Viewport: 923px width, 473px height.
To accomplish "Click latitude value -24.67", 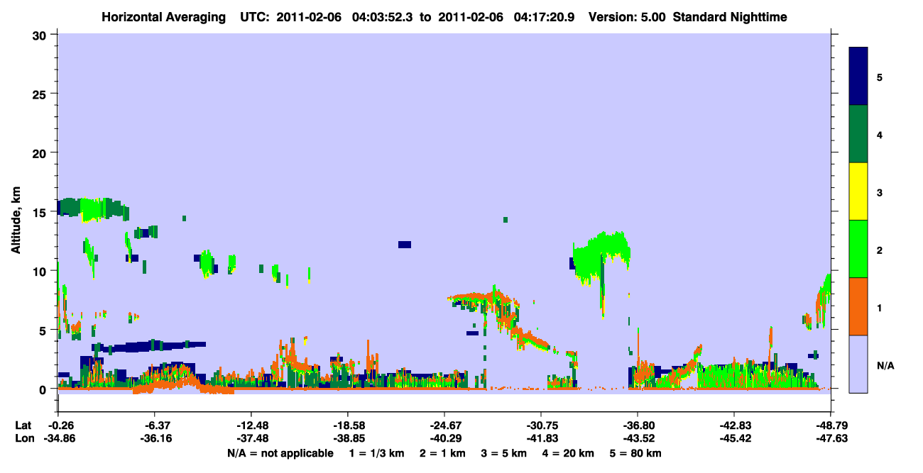I will click(444, 425).
